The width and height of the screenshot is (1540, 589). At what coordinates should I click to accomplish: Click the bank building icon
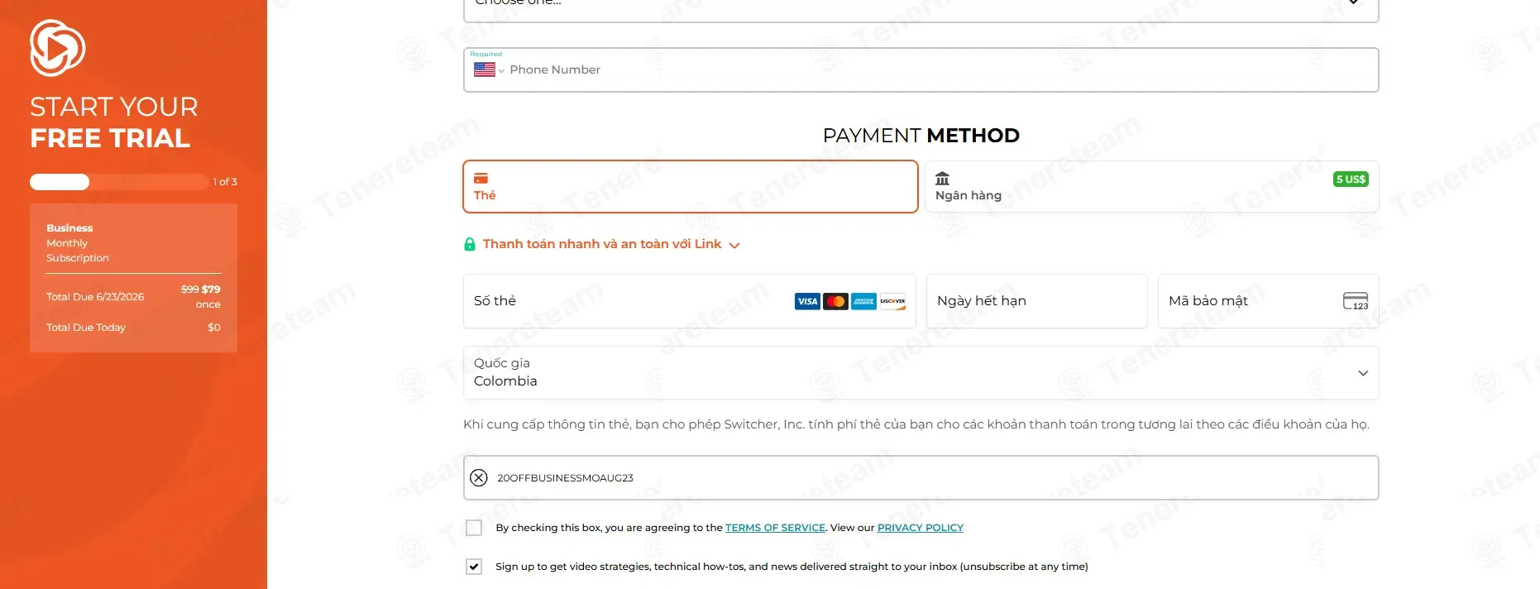[x=942, y=178]
